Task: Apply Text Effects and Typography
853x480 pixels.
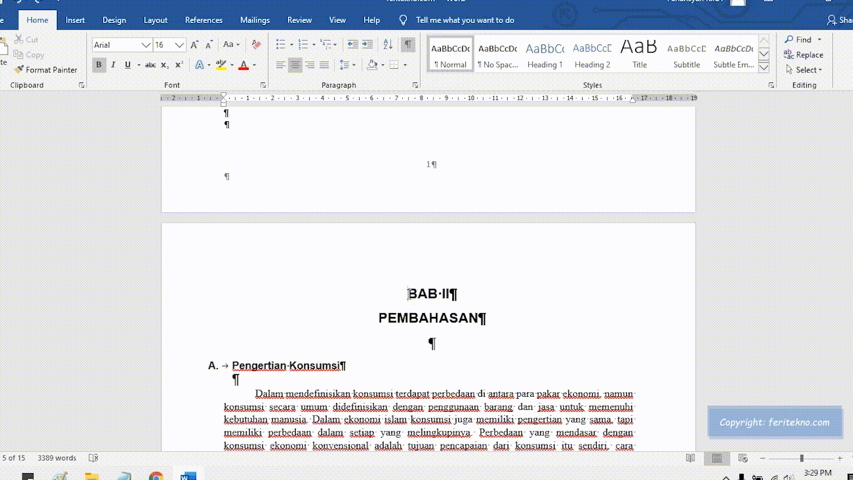Action: pyautogui.click(x=199, y=65)
